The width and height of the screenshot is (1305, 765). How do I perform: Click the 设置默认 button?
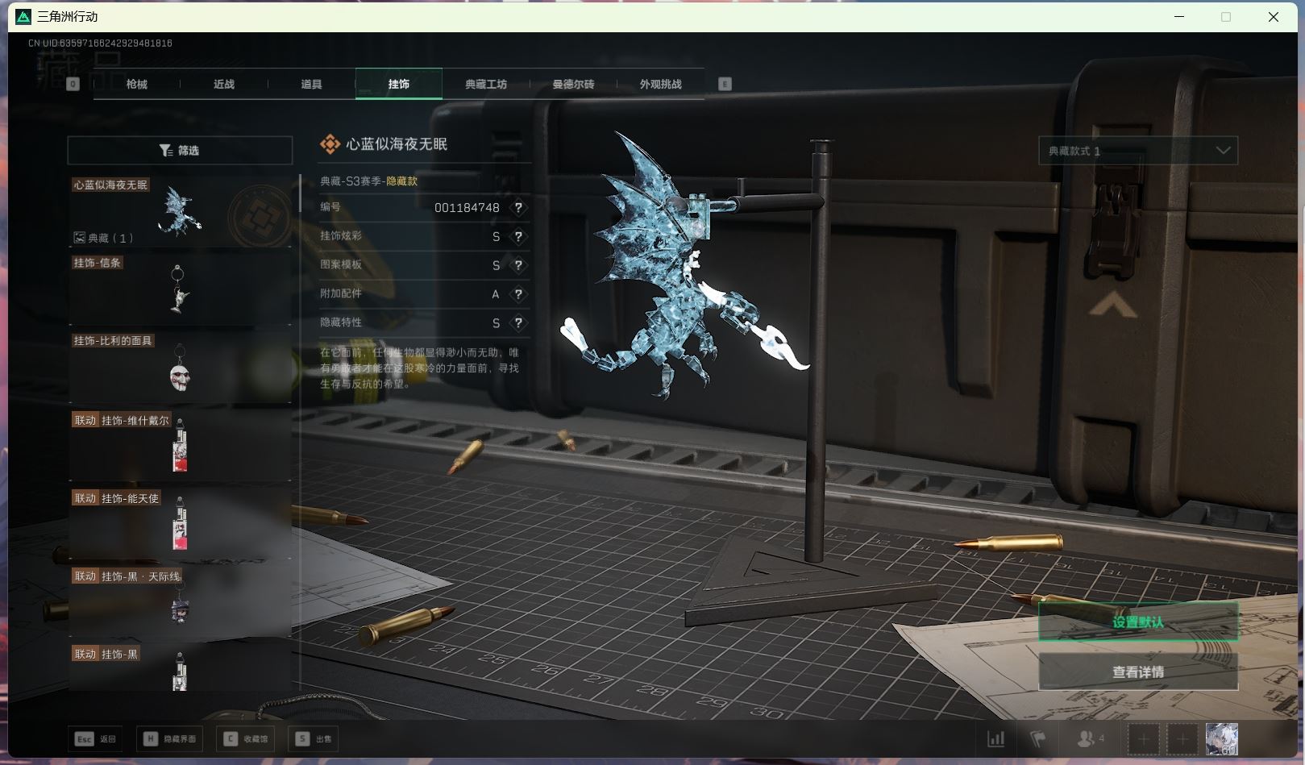pos(1137,622)
